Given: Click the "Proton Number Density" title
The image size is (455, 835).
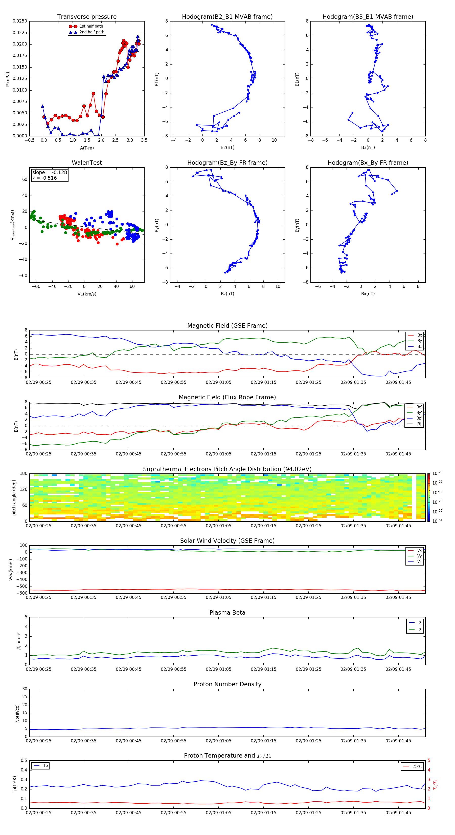Looking at the screenshot, I should tap(227, 684).
